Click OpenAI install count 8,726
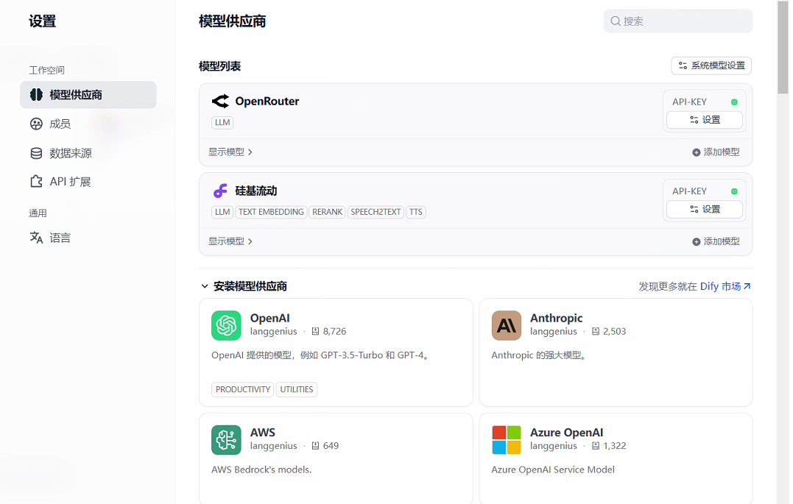The height and width of the screenshot is (504, 793). pos(329,332)
